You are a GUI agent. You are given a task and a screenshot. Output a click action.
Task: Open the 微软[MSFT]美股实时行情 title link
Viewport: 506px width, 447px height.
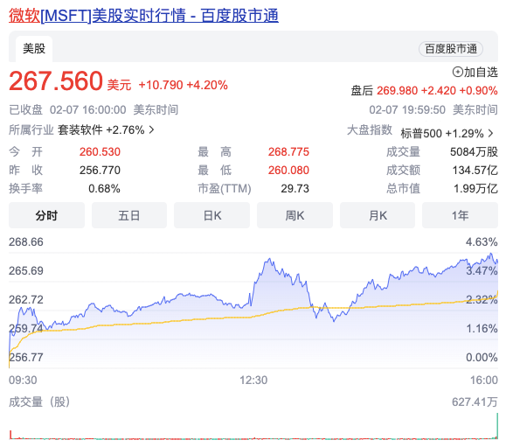point(143,16)
